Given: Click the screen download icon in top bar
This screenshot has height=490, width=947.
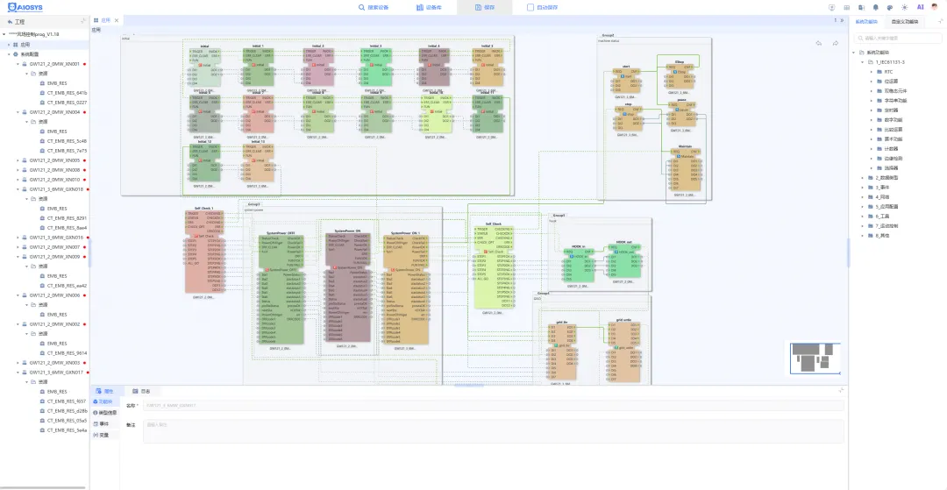Looking at the screenshot, I should click(x=831, y=7).
